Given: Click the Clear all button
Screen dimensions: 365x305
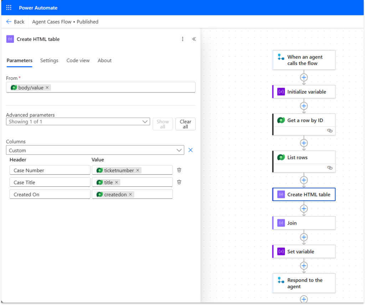Looking at the screenshot, I should pyautogui.click(x=185, y=124).
